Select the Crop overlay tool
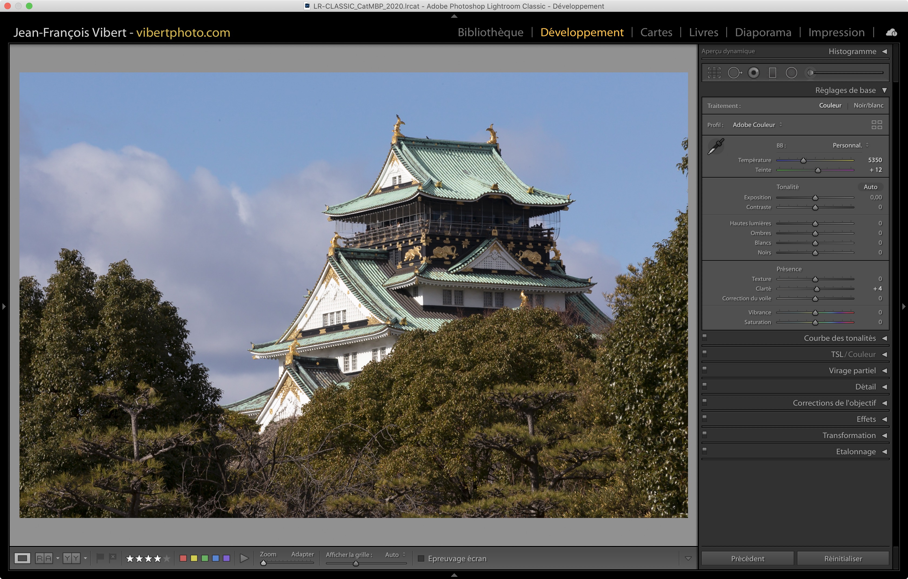Screen dimensions: 908x579 (x=714, y=73)
